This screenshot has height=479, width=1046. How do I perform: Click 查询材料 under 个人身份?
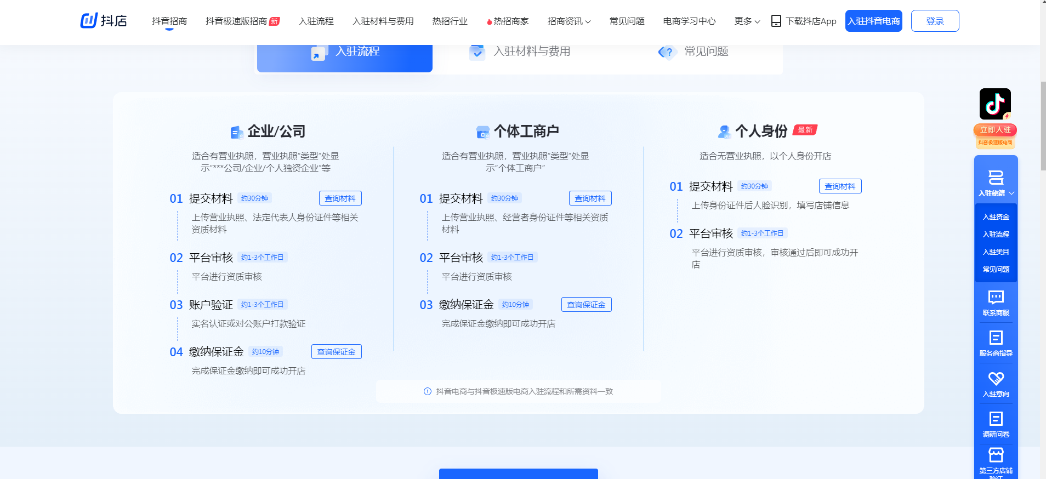click(840, 186)
